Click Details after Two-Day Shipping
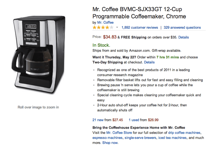This screenshot has height=146, width=210. click(x=149, y=62)
